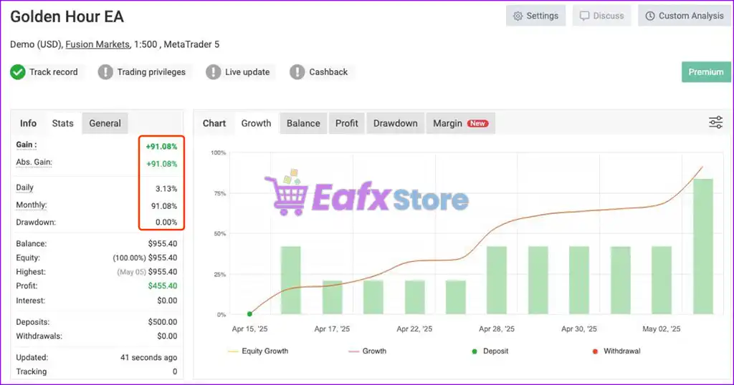
Task: Open the Balance chart tab
Action: point(303,123)
